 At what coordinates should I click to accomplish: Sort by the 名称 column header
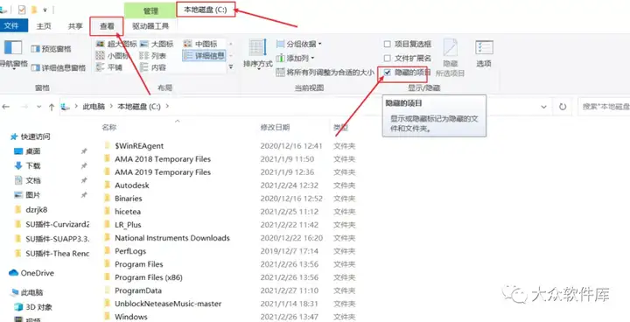click(x=108, y=128)
